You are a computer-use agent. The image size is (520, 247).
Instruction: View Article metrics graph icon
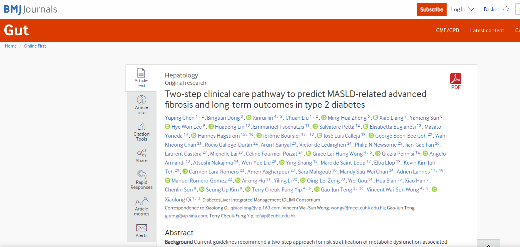tap(141, 201)
